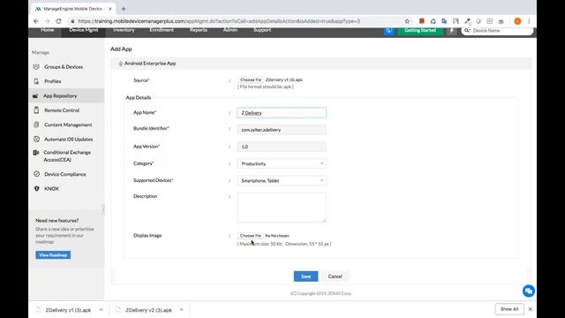Click the Android Enterprise App header icon
Screen dimensions: 565x318
(120, 64)
